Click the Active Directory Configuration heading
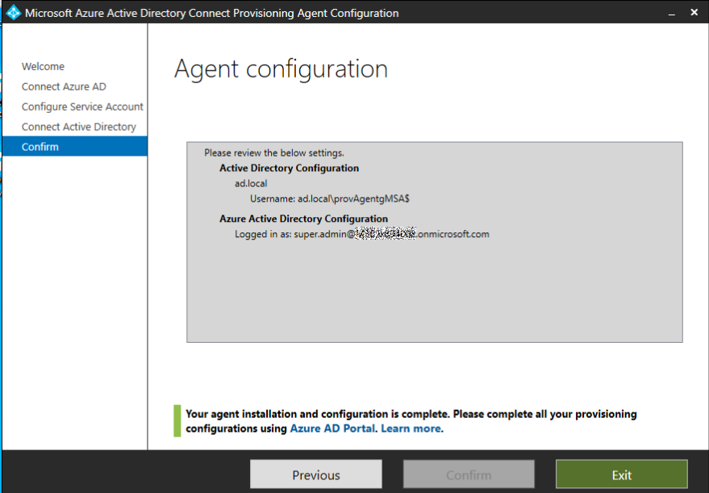Viewport: 709px width, 493px height. 289,168
